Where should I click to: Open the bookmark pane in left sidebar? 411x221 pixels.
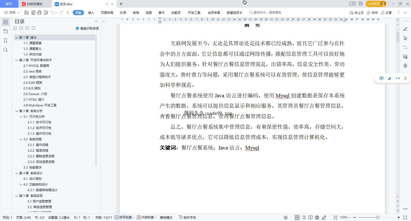6,41
